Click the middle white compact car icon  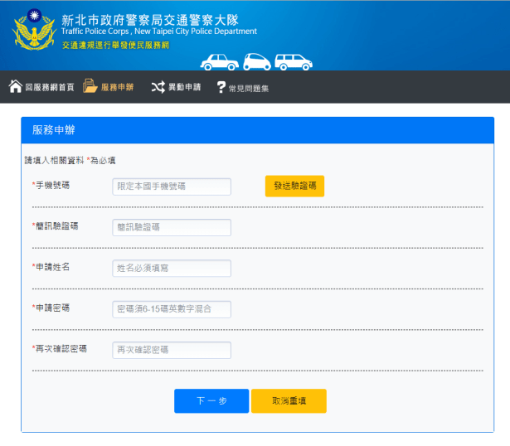[256, 62]
